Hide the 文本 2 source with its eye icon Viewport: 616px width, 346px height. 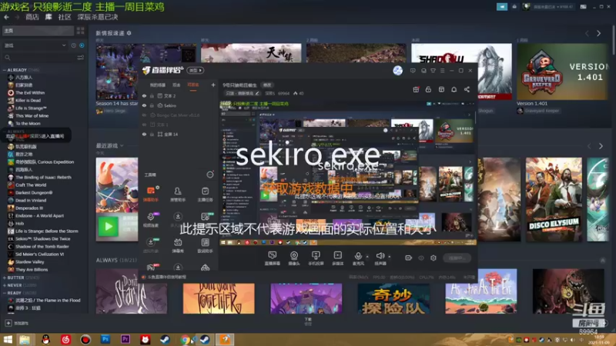144,95
